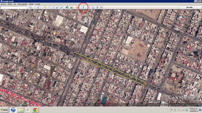The width and height of the screenshot is (202, 113).
Task: Click the Accede sign-in button
Action: click(189, 8)
